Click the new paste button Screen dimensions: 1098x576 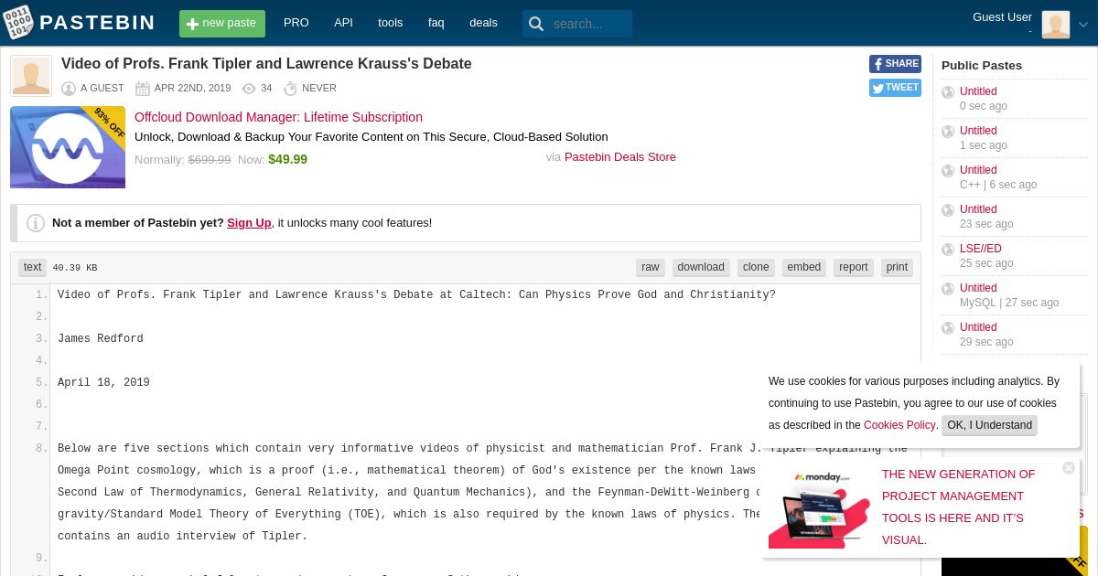tap(222, 24)
